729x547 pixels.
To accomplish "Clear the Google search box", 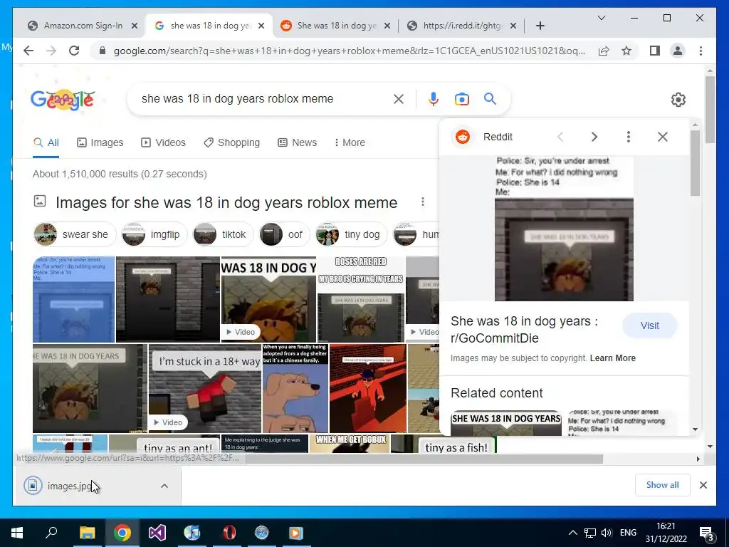I will point(399,98).
